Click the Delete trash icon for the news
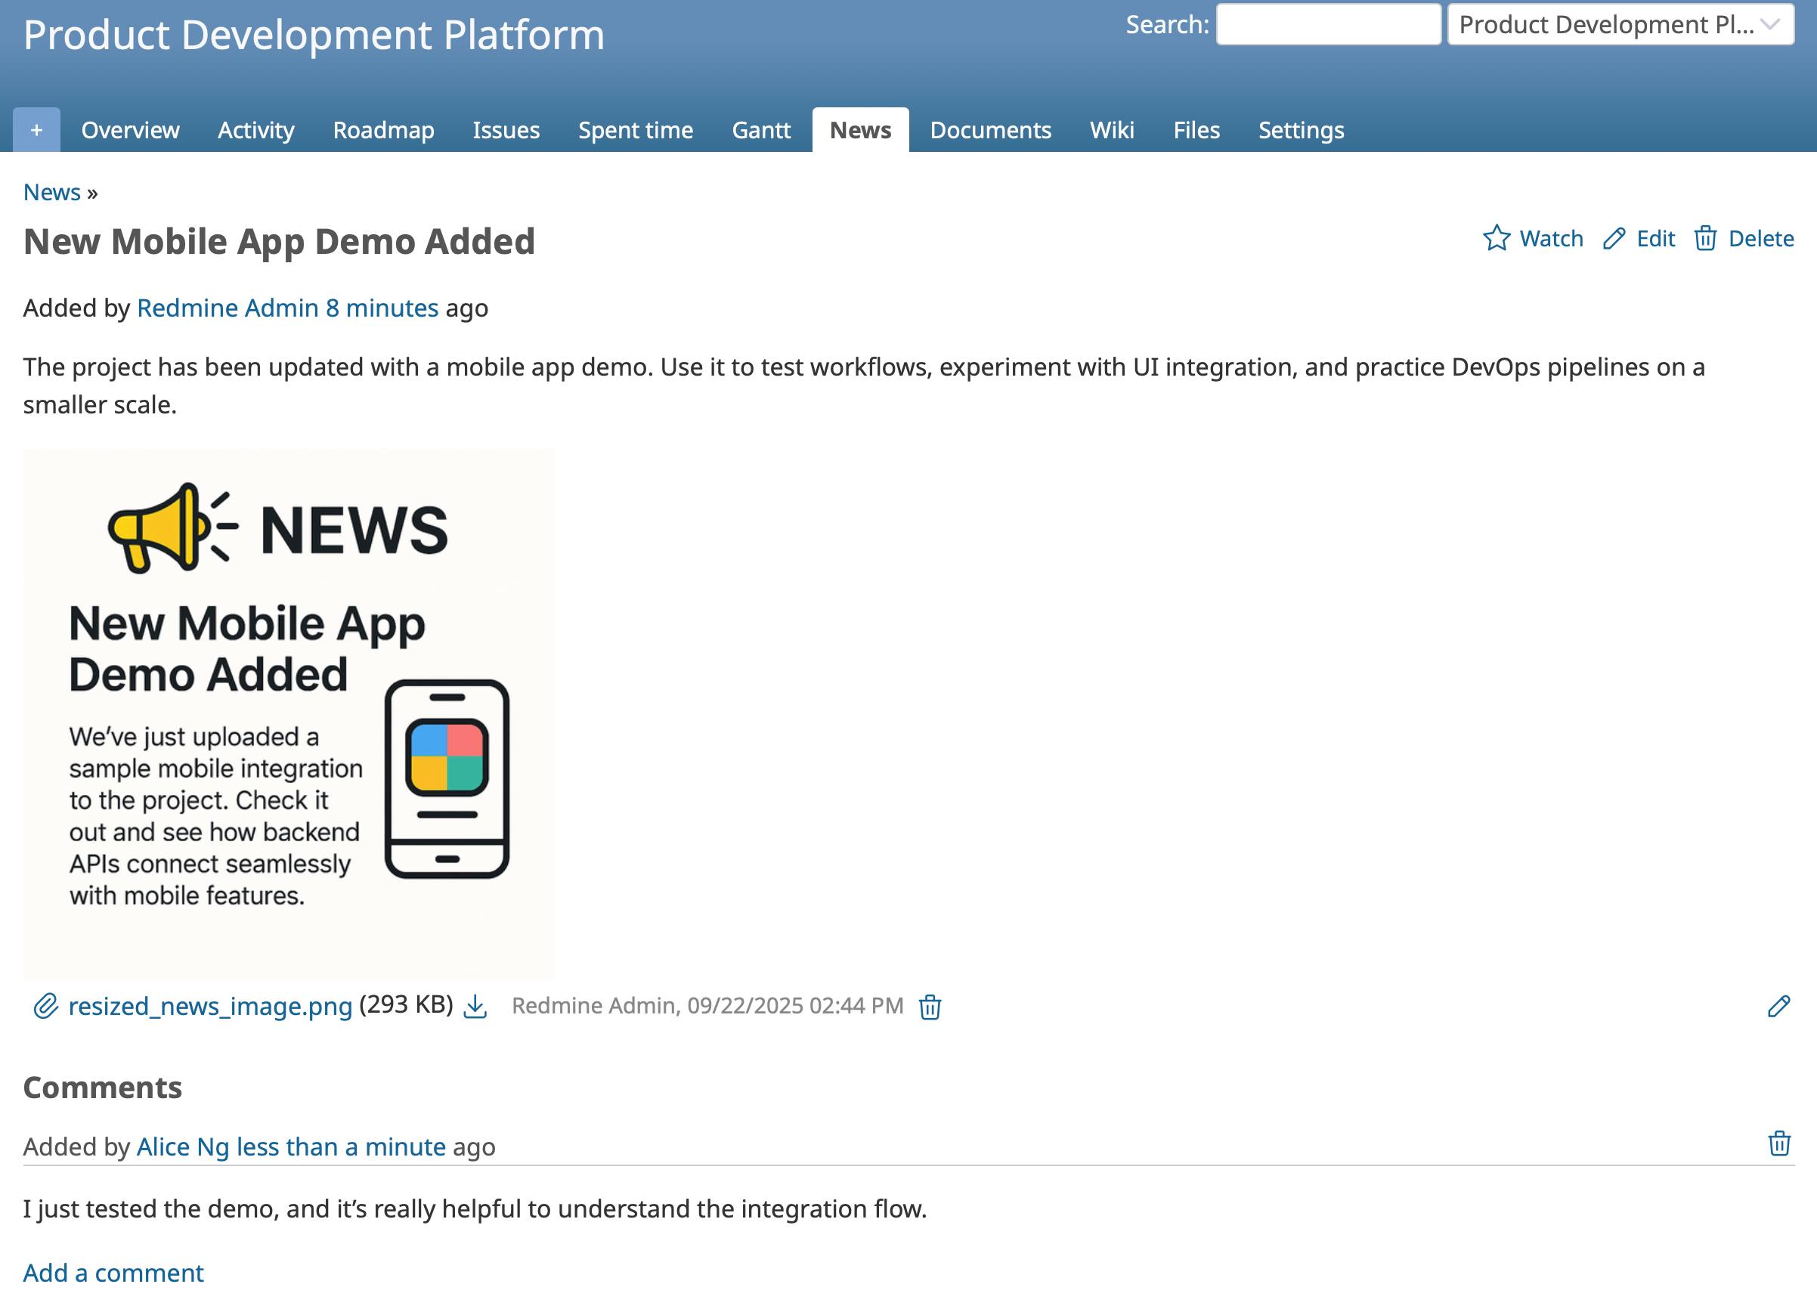 click(x=1705, y=239)
